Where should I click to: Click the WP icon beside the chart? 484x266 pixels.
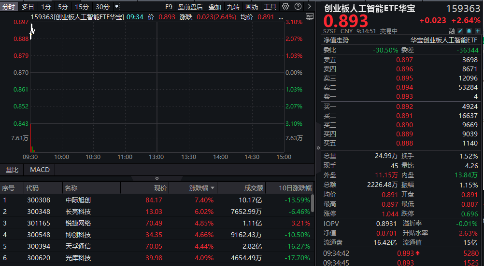click(x=310, y=15)
